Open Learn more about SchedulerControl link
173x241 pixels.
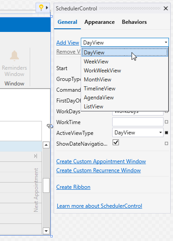coord(100,206)
